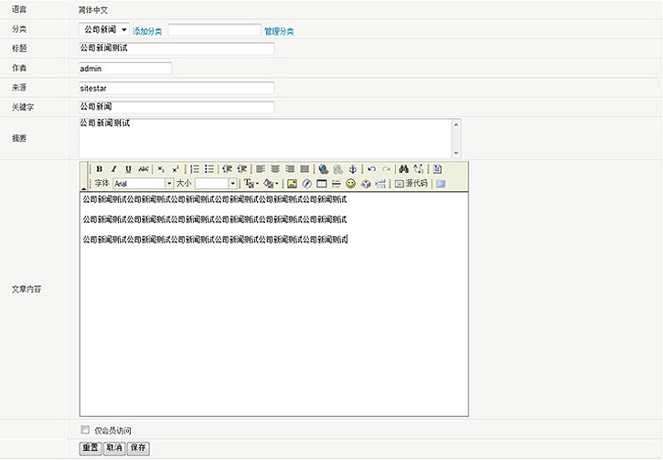Click 管理分类 link
Screen dimensions: 663x460
279,31
